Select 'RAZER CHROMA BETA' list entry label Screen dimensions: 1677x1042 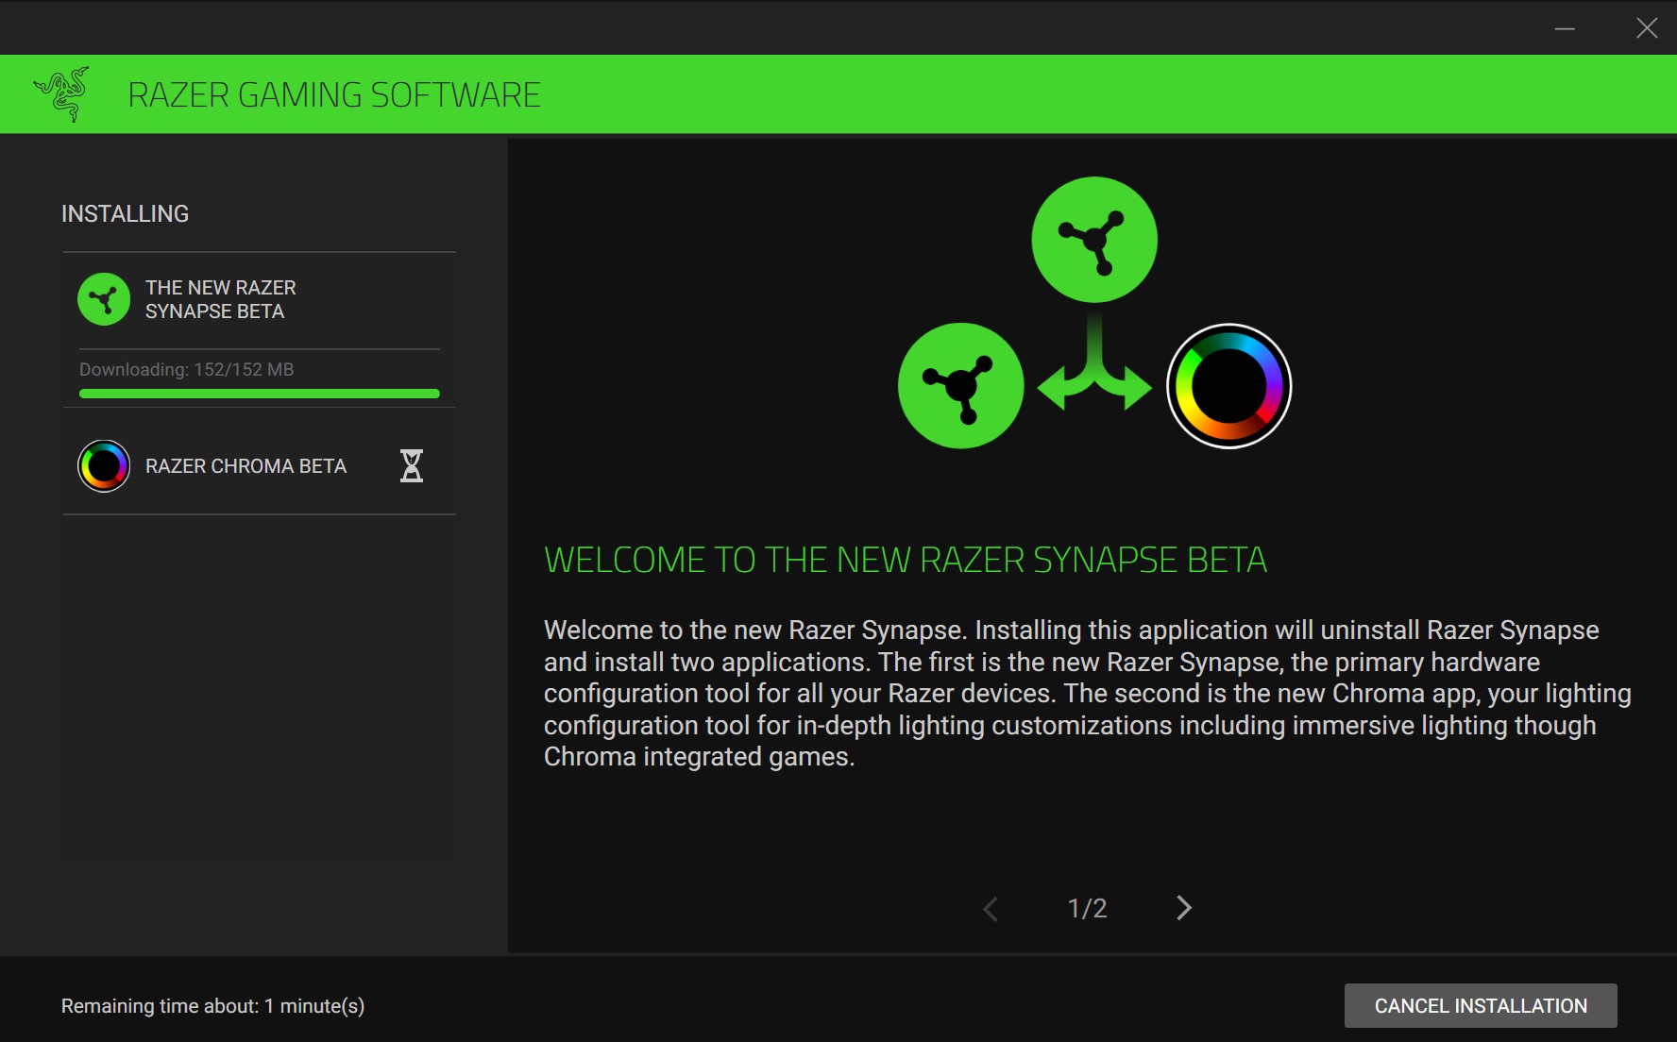point(246,466)
